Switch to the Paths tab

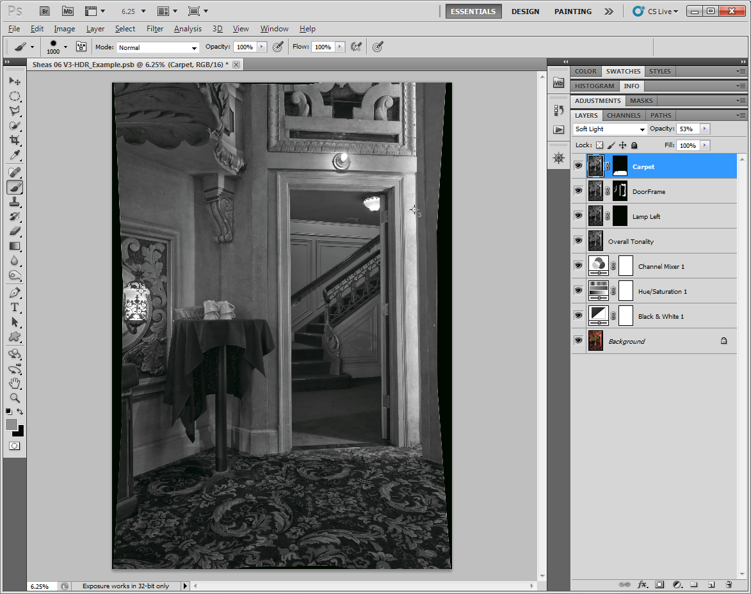point(661,115)
